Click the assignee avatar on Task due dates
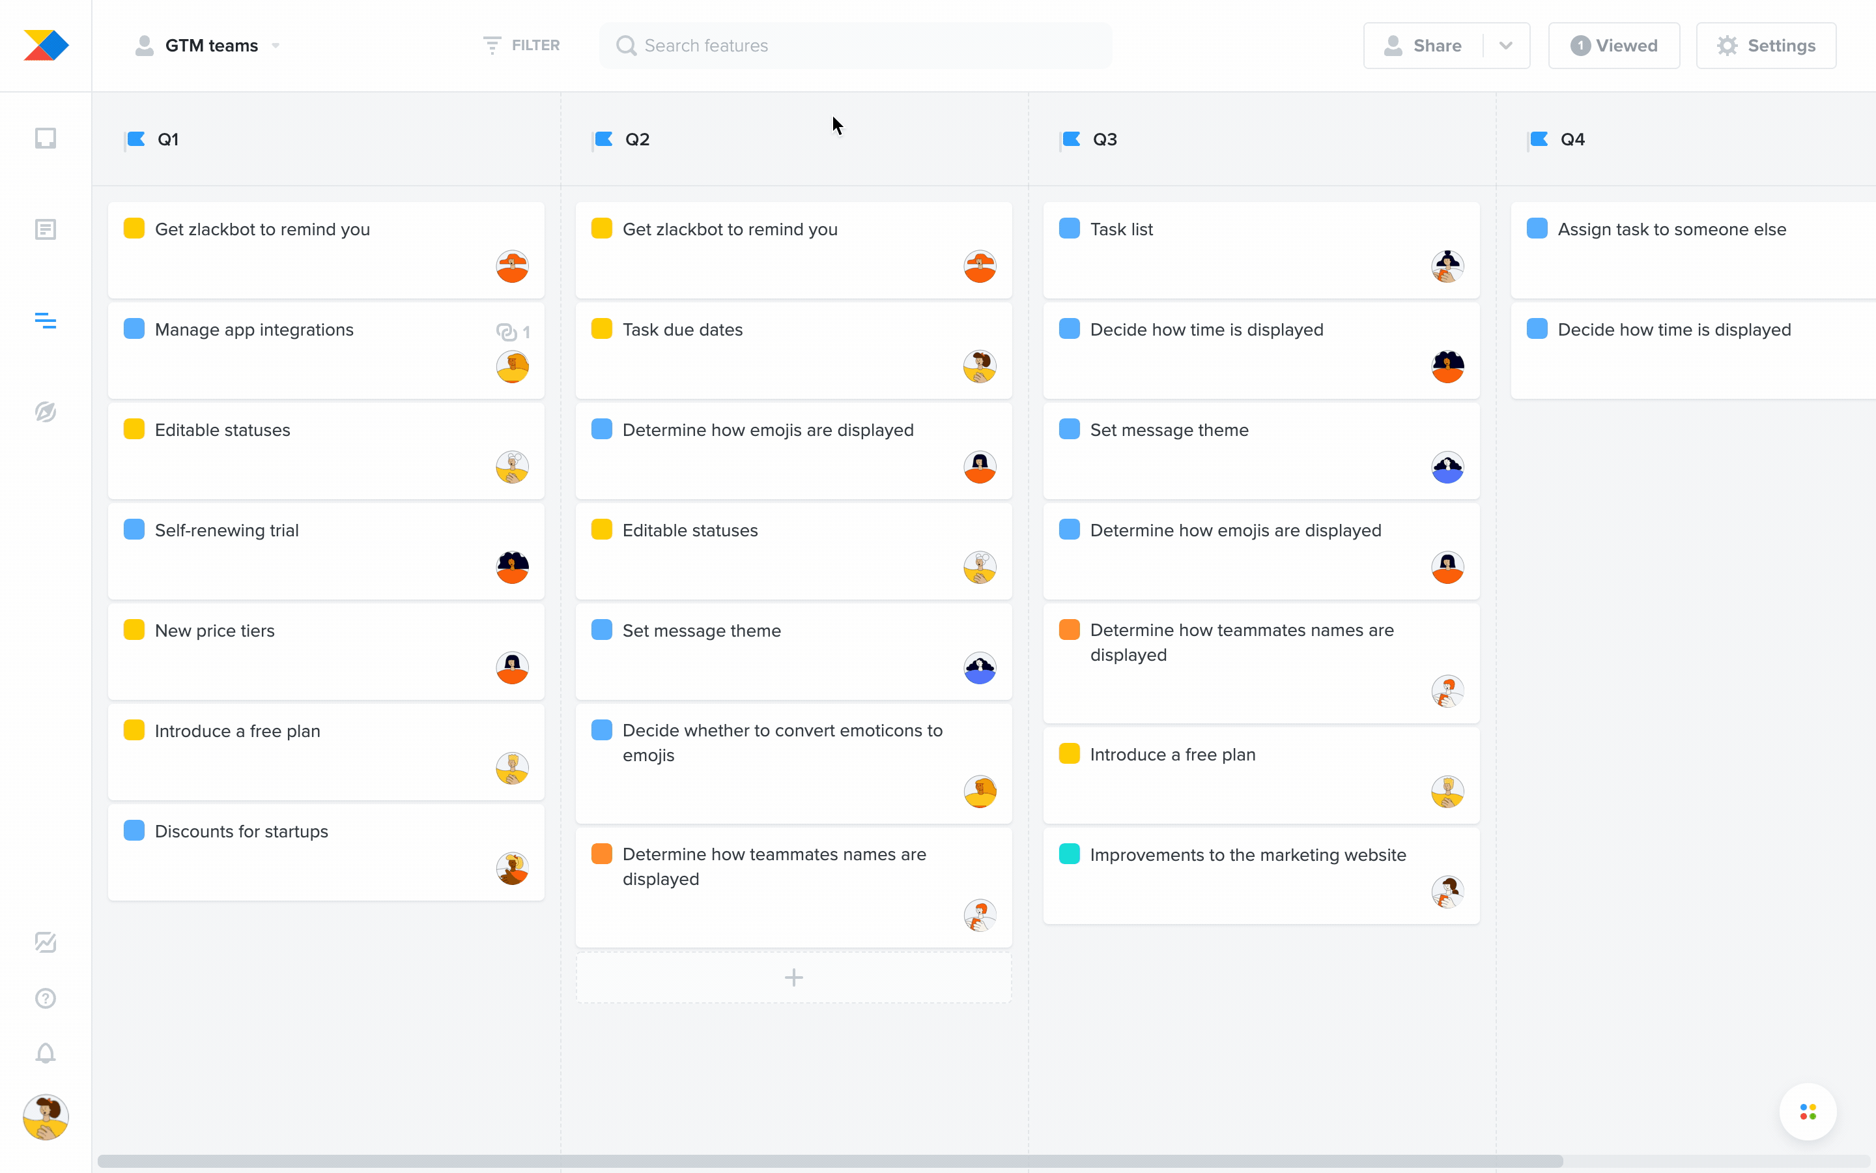Viewport: 1876px width, 1173px height. (980, 366)
